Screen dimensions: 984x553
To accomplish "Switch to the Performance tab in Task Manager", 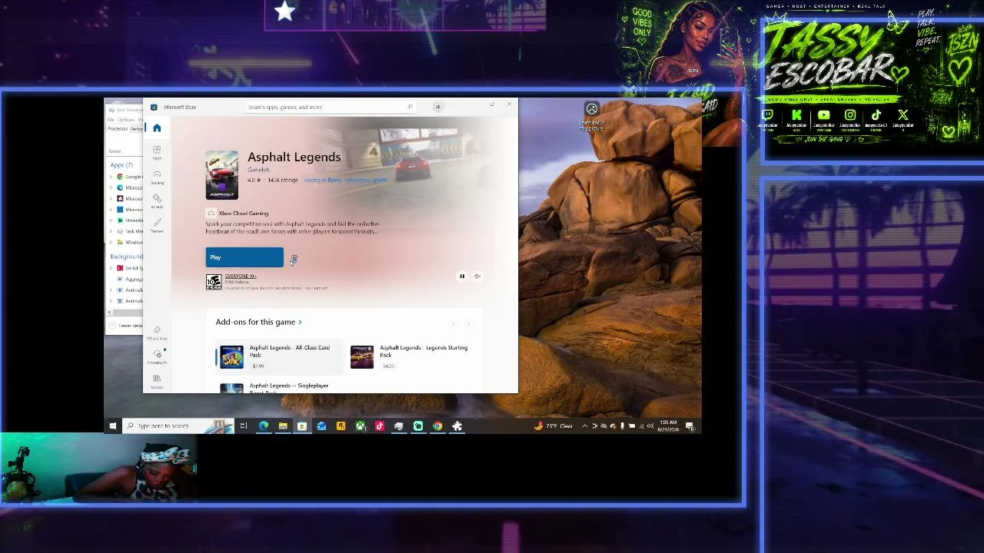I will (x=137, y=129).
